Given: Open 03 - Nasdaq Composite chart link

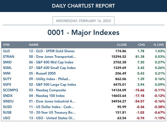Looking at the screenshot, I should pos(47,90).
